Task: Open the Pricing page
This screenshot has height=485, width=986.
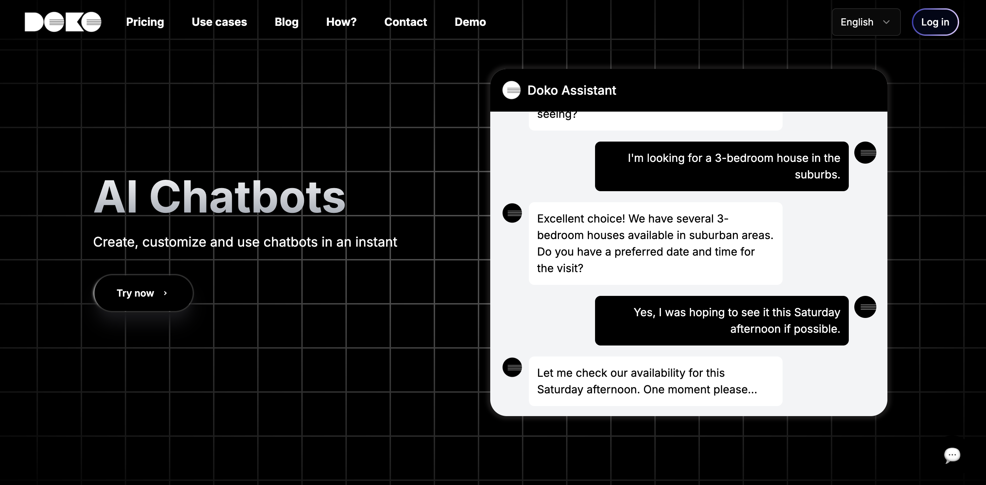Action: (145, 22)
